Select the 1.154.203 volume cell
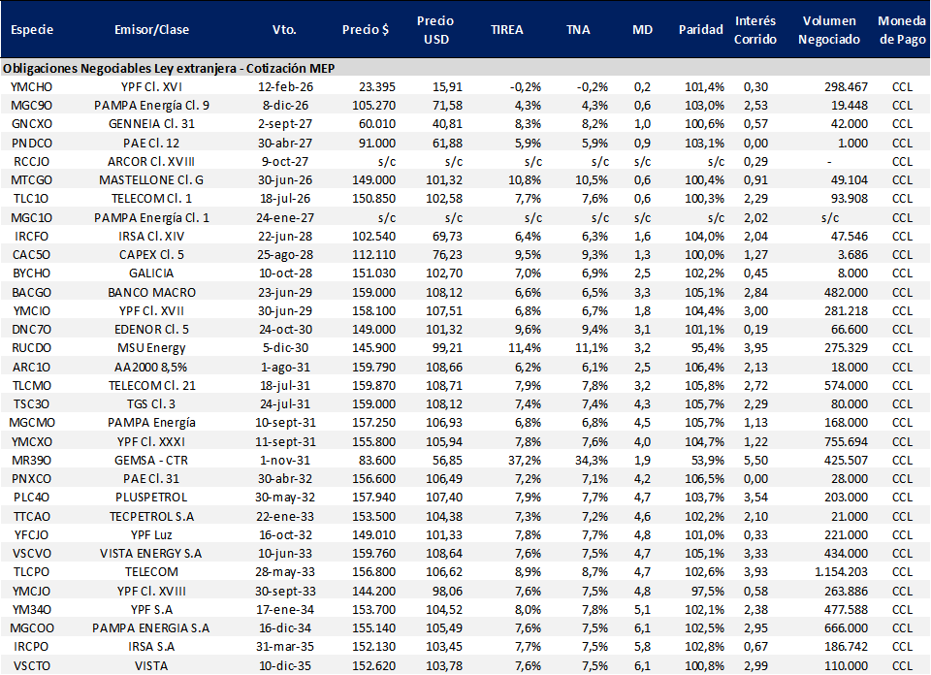 [831, 570]
